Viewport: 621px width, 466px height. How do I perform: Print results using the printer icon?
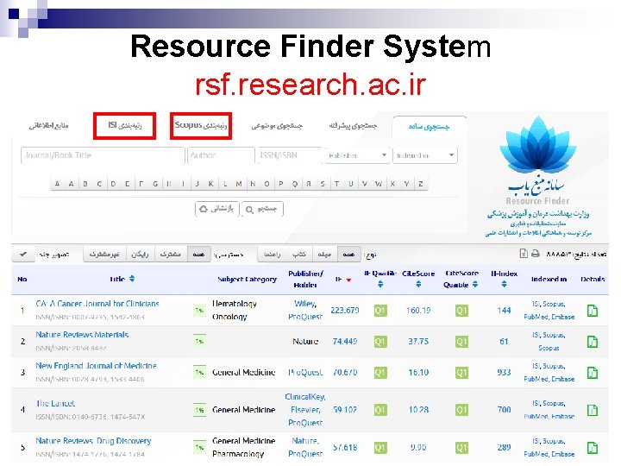point(536,254)
